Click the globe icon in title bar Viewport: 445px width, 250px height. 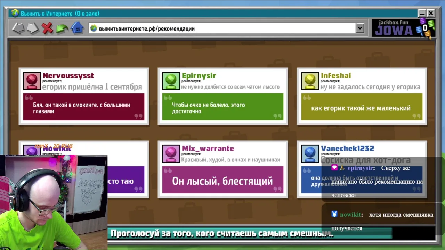coord(15,14)
